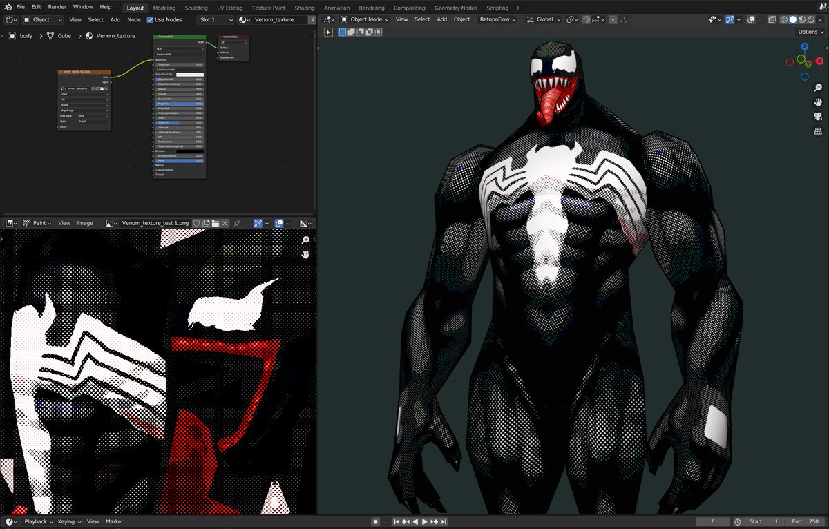Adjust the Alpha slider on Principled BSDF
The width and height of the screenshot is (829, 529).
click(179, 160)
